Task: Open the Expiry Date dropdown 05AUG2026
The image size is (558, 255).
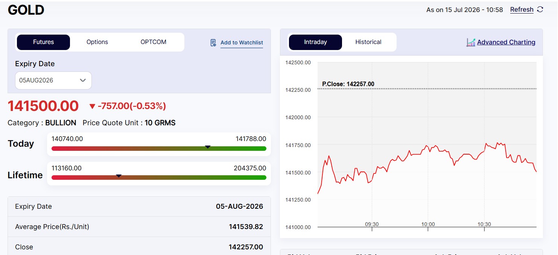Action: 53,80
